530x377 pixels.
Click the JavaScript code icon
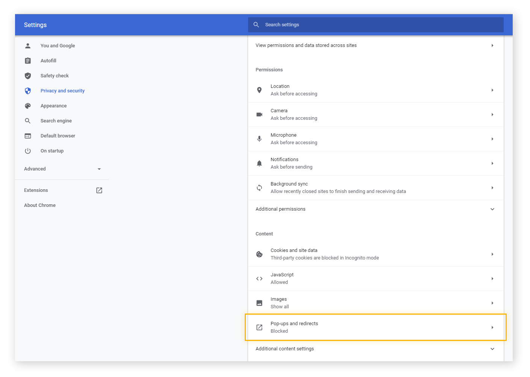(x=259, y=278)
